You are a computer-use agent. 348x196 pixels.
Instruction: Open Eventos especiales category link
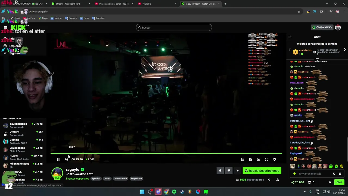click(x=77, y=179)
